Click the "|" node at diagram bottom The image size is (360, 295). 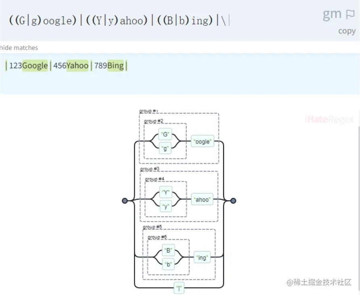pos(179,288)
